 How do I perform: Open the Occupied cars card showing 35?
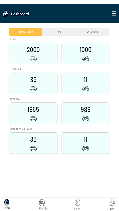tap(33, 83)
